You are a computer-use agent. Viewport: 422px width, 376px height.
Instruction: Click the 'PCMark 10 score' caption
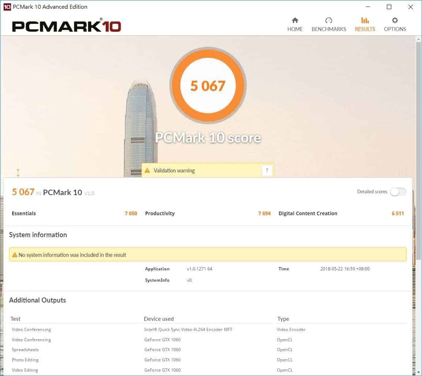click(x=208, y=138)
